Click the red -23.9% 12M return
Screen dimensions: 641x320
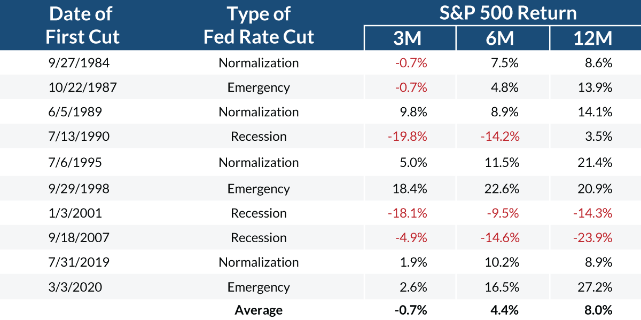tap(593, 238)
